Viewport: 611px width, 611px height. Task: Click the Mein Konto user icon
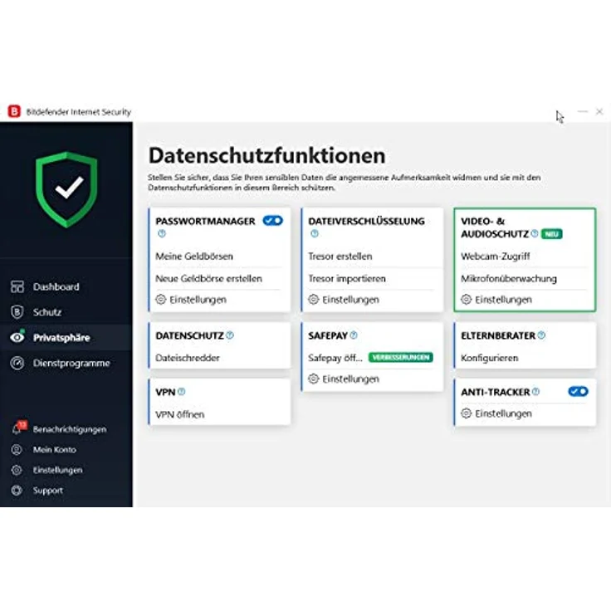tap(17, 450)
